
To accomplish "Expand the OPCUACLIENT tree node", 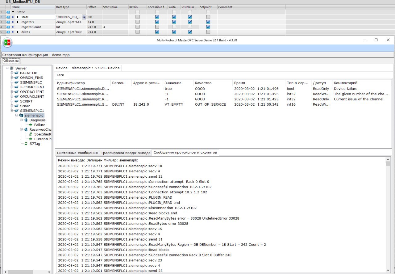I will 12,96.
